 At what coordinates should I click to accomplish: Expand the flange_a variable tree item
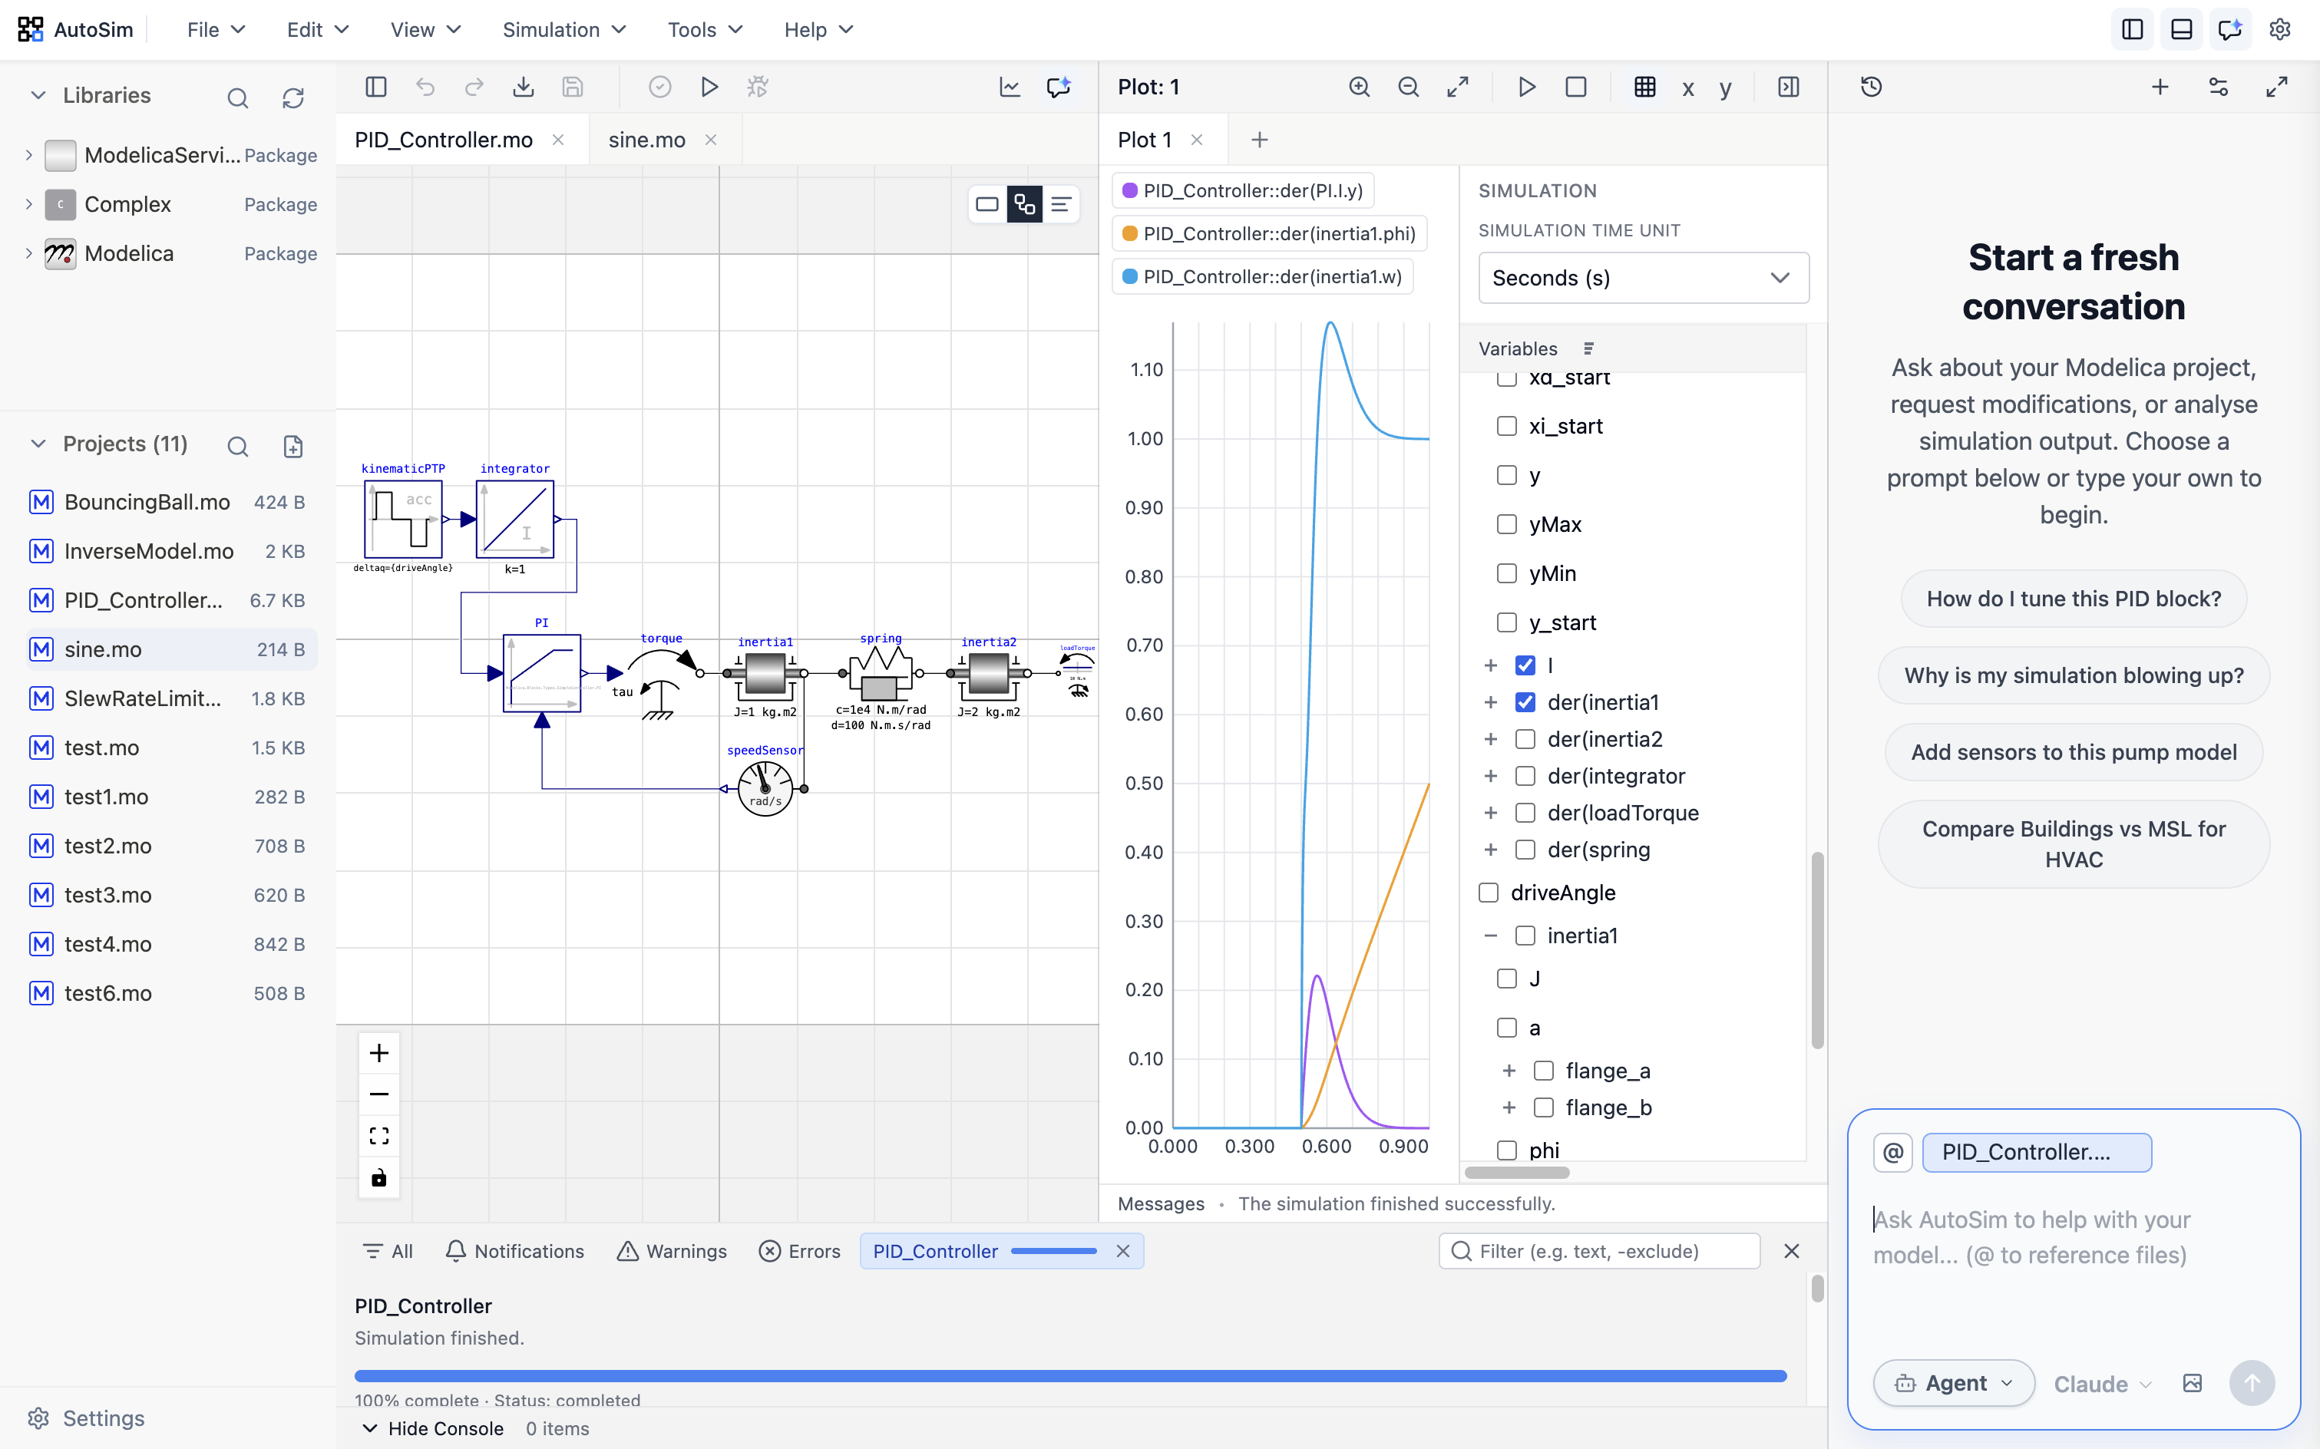1509,1071
